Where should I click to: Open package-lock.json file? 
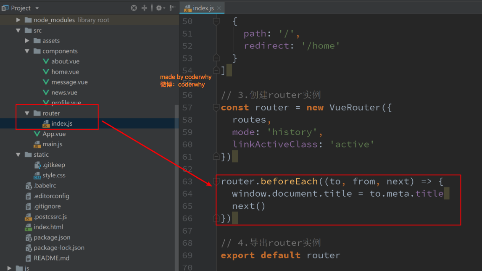tap(59, 247)
